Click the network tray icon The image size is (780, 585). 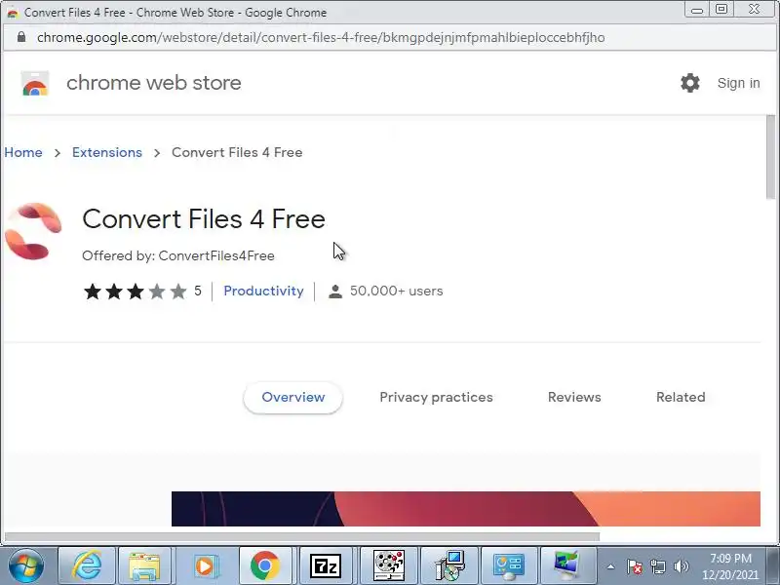pyautogui.click(x=657, y=566)
